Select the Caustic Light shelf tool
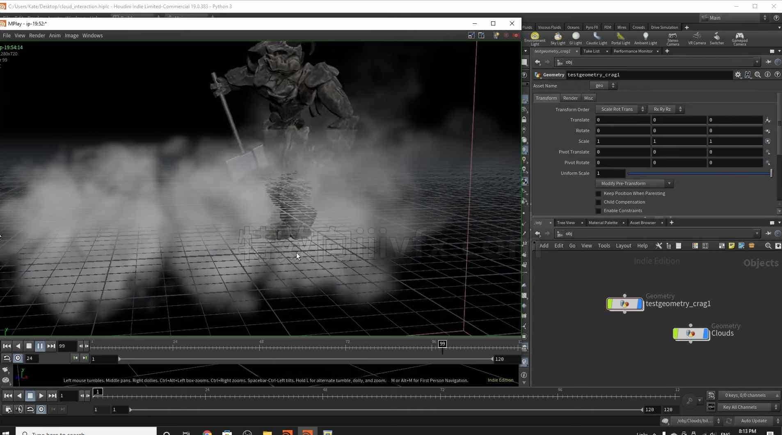This screenshot has width=782, height=435. pos(597,39)
